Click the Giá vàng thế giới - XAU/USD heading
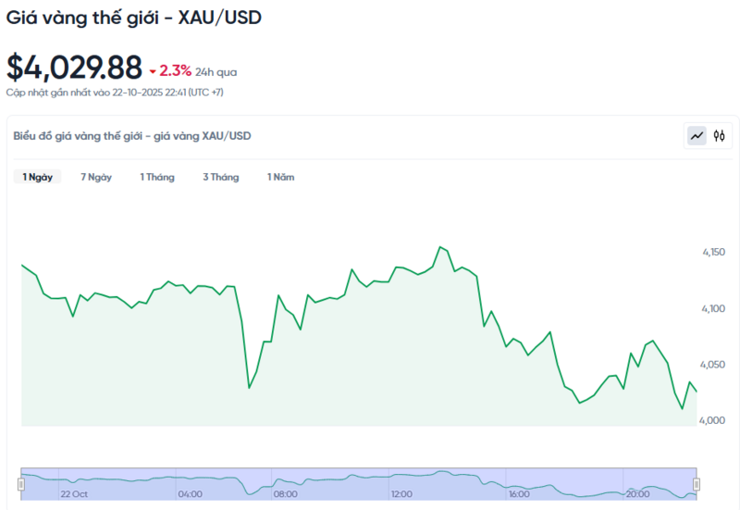Viewport: 740px width, 510px height. [x=133, y=18]
